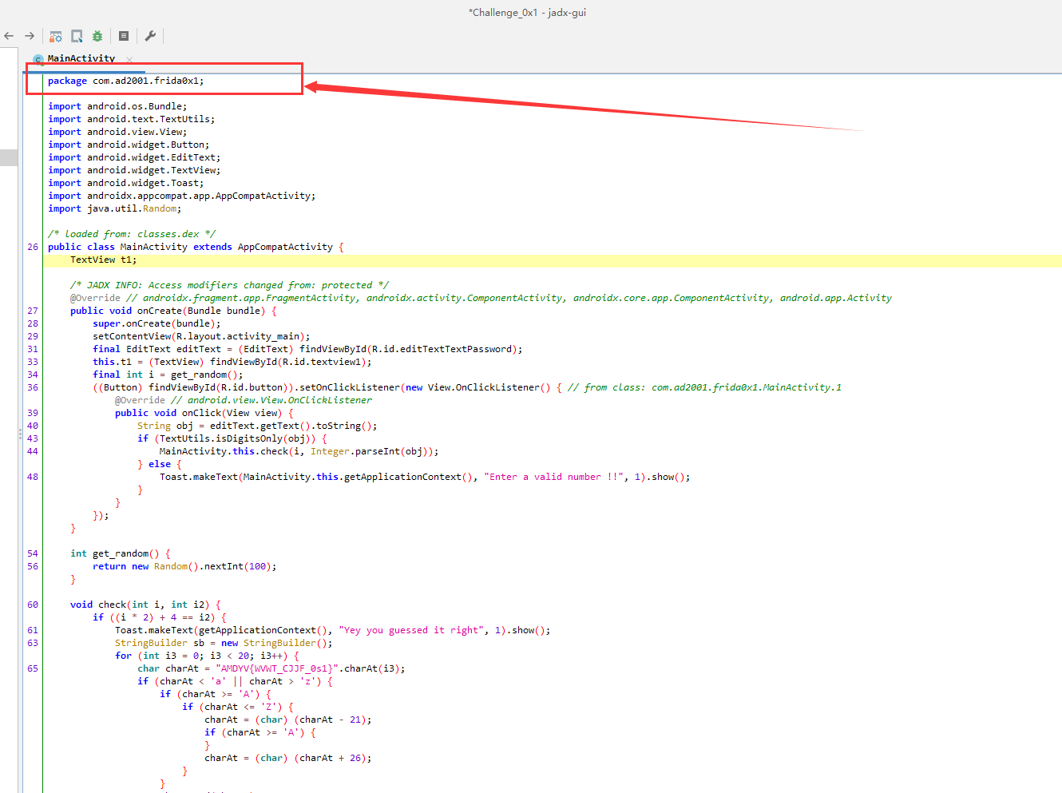This screenshot has height=793, width=1062.
Task: Click setContentView activity_main line
Action: click(201, 336)
